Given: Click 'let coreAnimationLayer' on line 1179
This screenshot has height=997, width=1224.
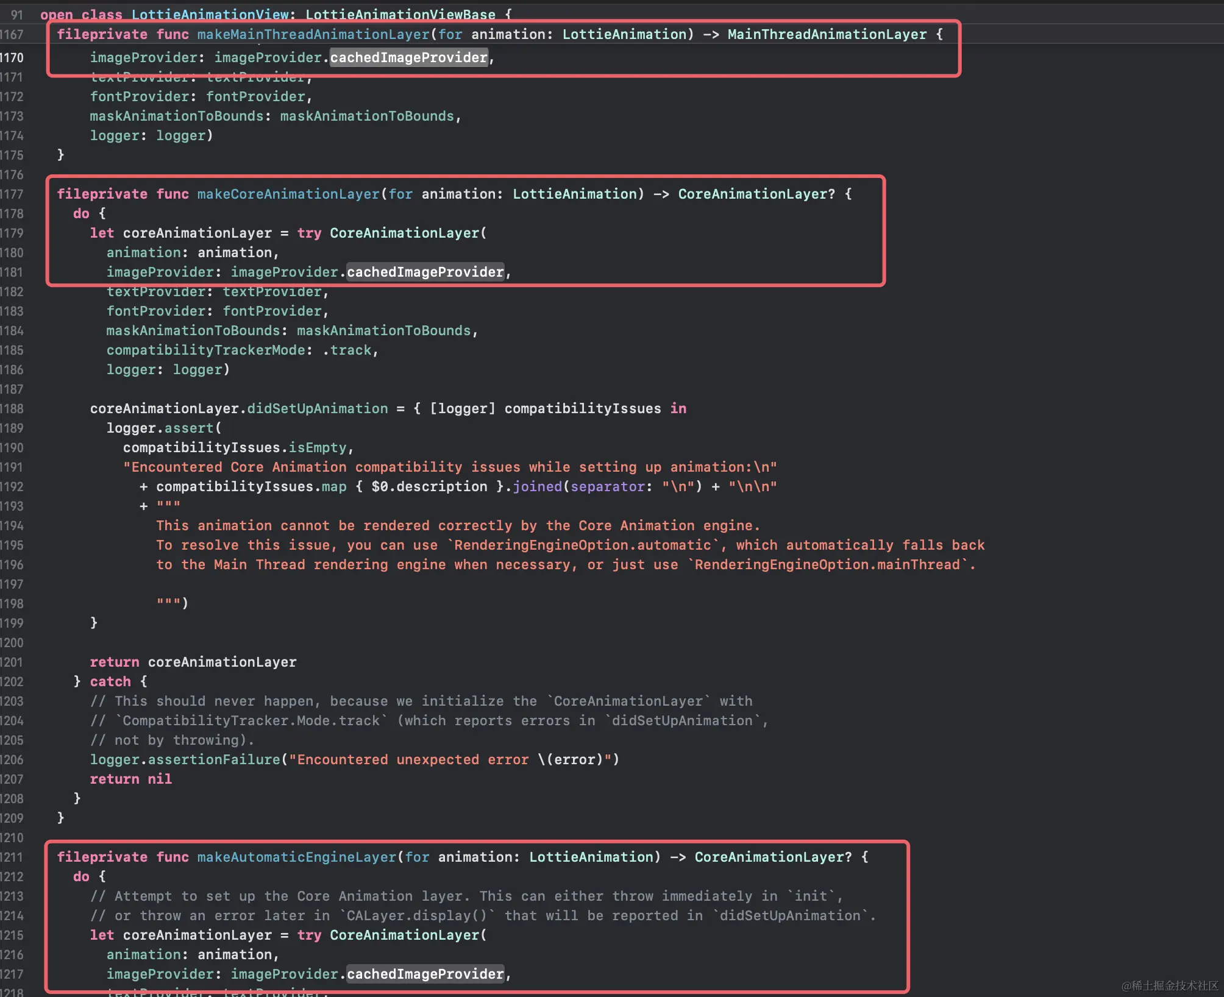Looking at the screenshot, I should tap(180, 233).
